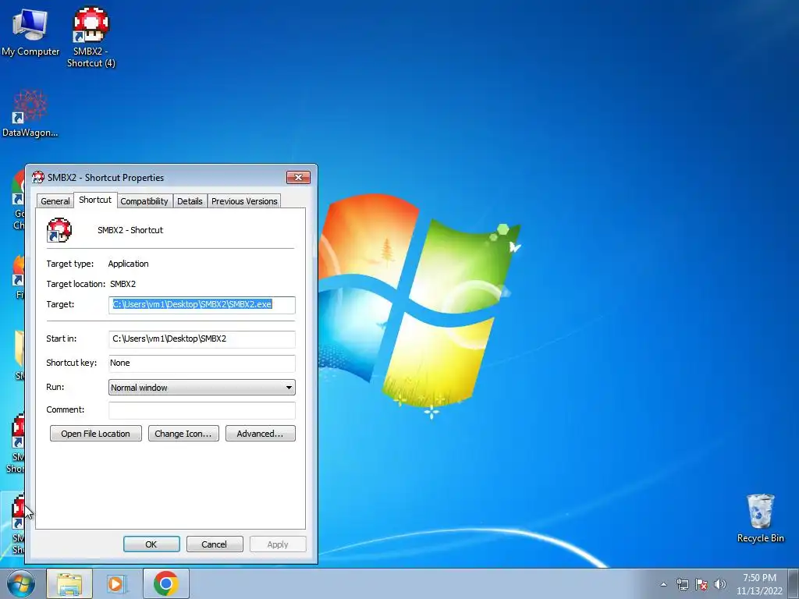Click the Start in field
Image resolution: width=799 pixels, height=599 pixels.
point(202,338)
